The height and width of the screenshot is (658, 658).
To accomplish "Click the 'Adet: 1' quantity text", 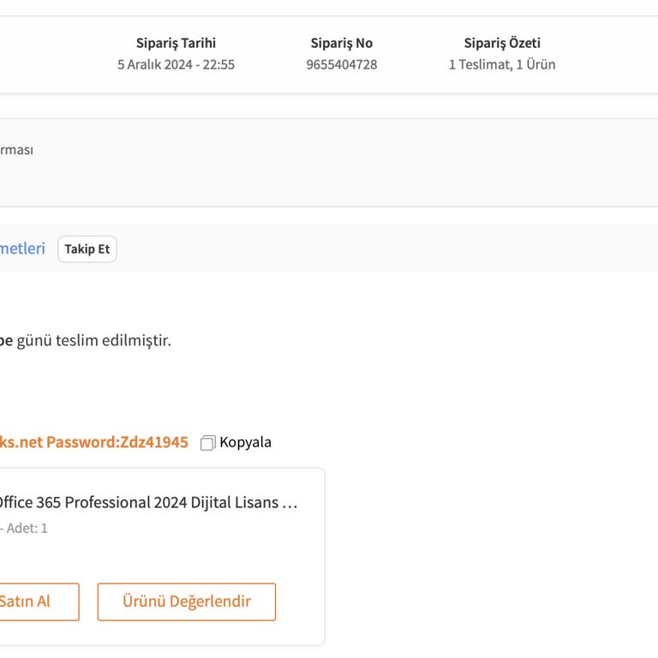I will (27, 528).
